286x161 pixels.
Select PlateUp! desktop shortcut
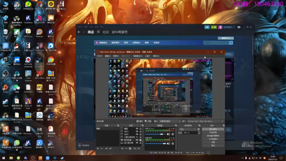39,33
